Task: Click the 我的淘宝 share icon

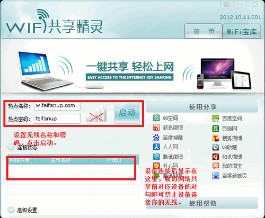Action: (x=216, y=166)
